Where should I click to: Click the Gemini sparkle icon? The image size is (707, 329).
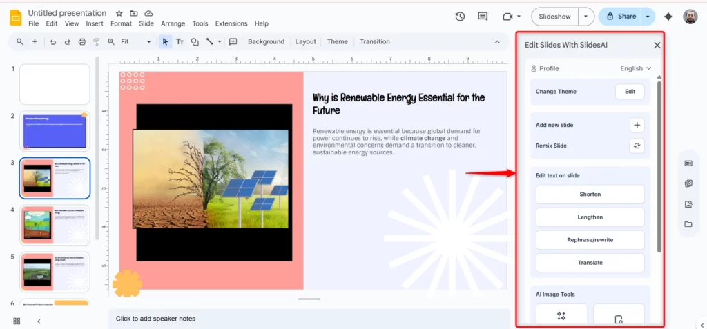click(668, 17)
